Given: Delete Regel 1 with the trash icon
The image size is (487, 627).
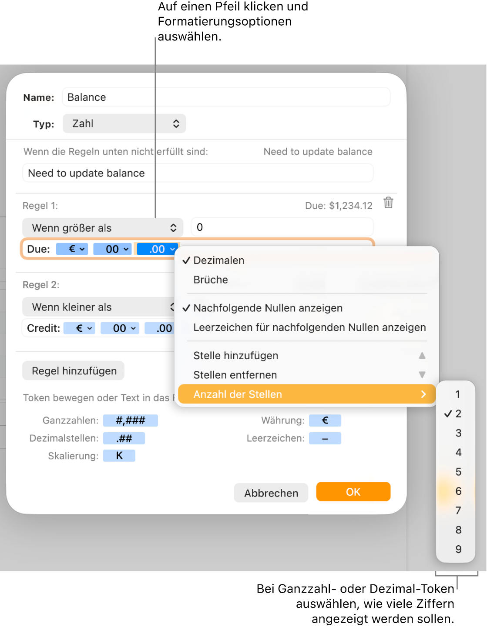Looking at the screenshot, I should coord(388,203).
